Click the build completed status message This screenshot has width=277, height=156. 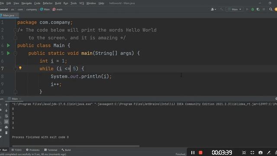click(x=33, y=154)
